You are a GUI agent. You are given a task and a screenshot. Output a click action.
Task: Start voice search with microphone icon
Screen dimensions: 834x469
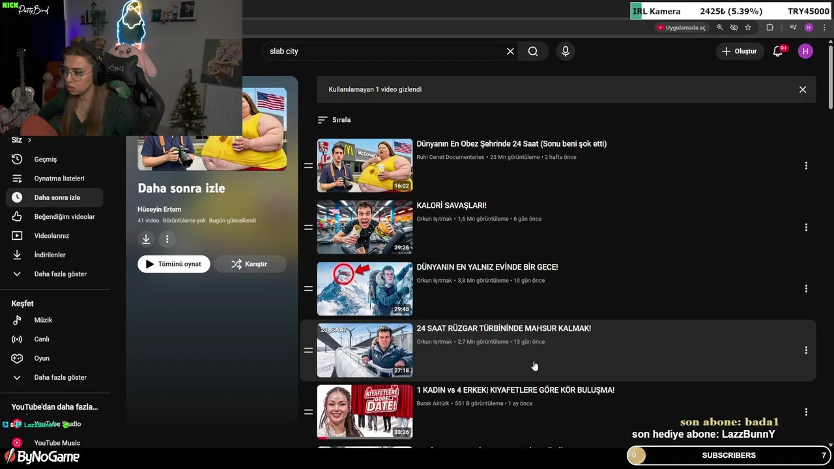(566, 51)
